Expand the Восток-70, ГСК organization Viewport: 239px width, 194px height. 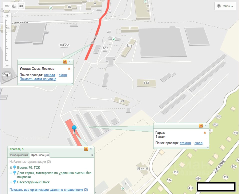pyautogui.click(x=11, y=168)
